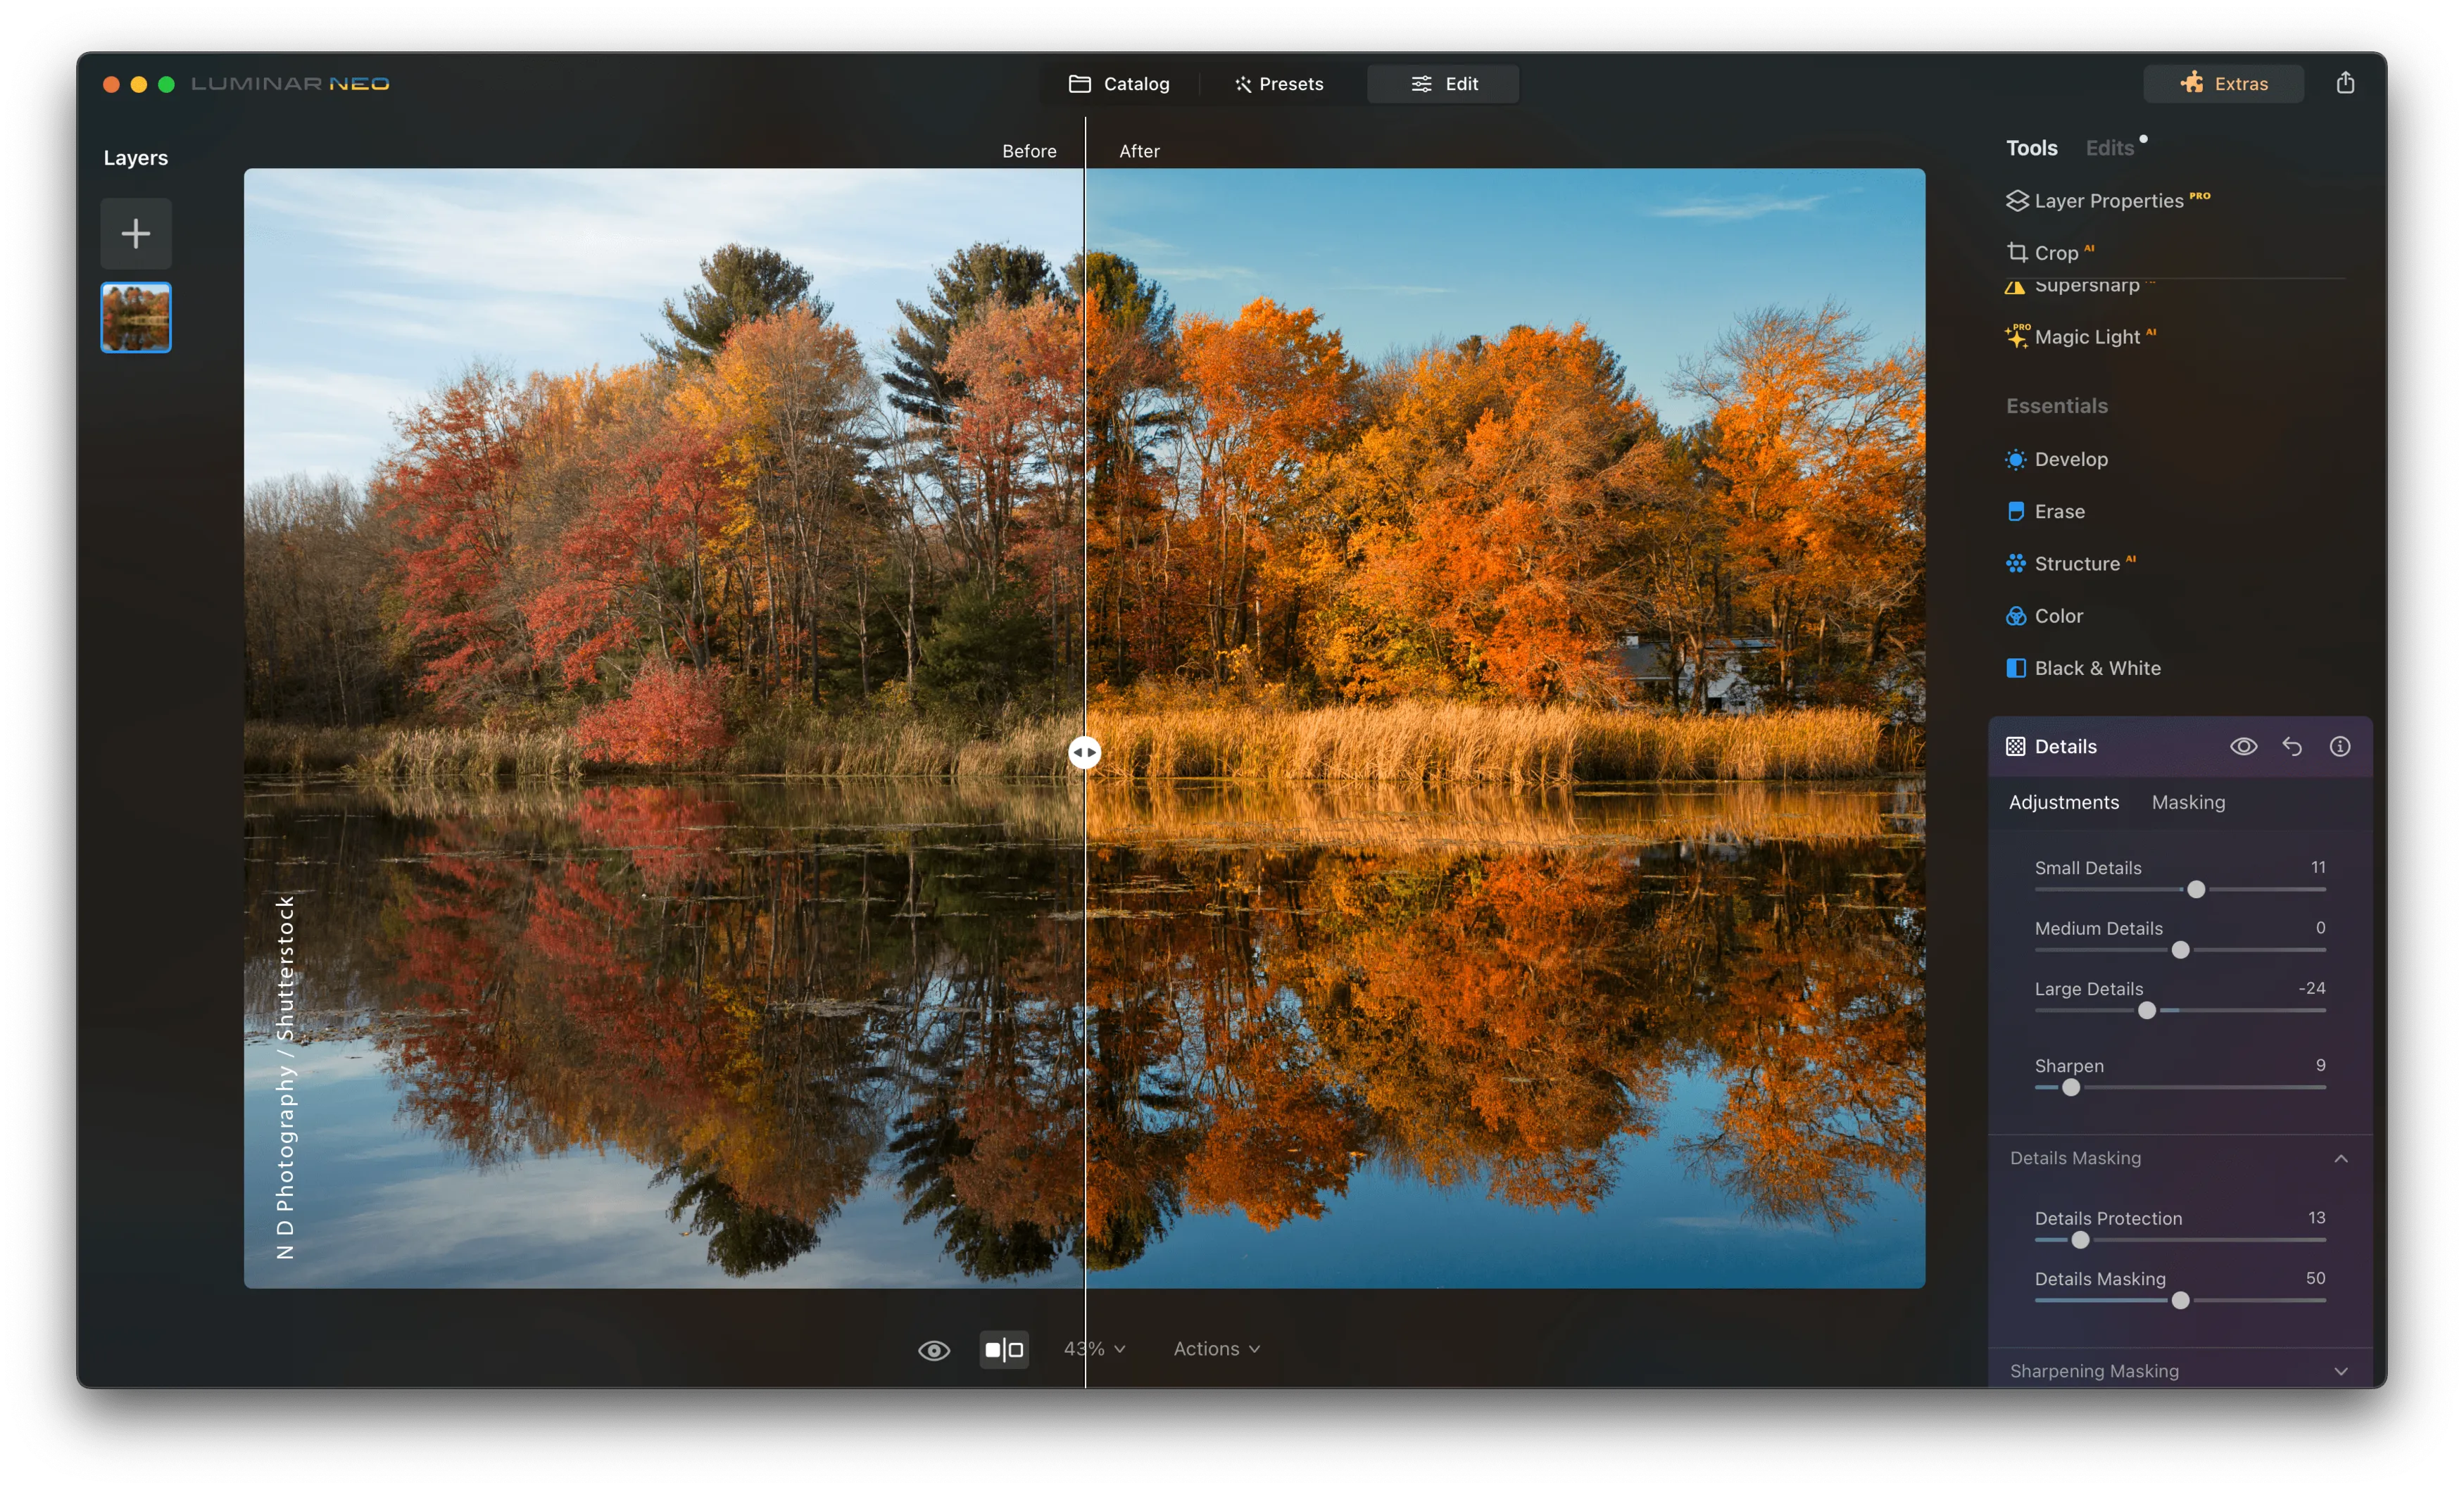
Task: Add a new layer with plus button
Action: tap(136, 234)
